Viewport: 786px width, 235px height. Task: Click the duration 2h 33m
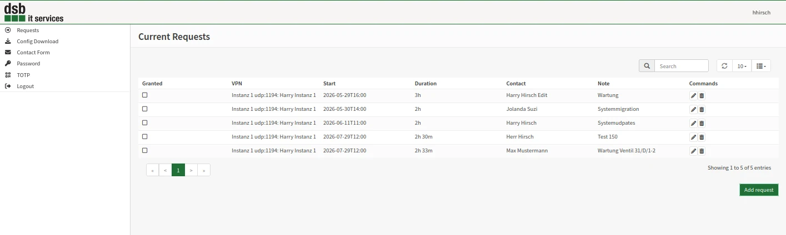(x=424, y=151)
